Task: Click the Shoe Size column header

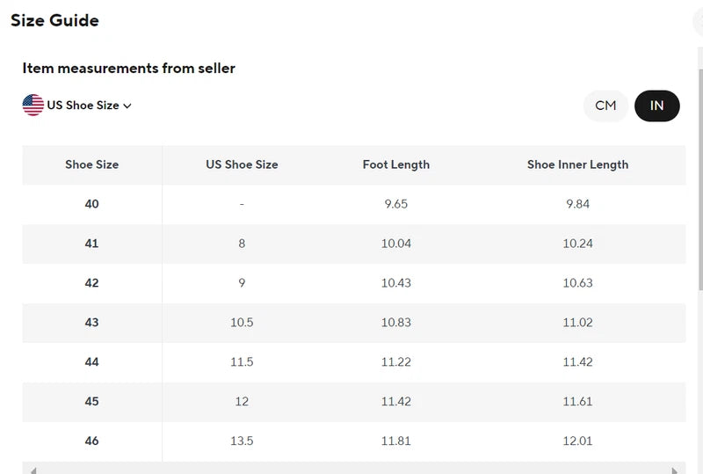Action: point(91,164)
